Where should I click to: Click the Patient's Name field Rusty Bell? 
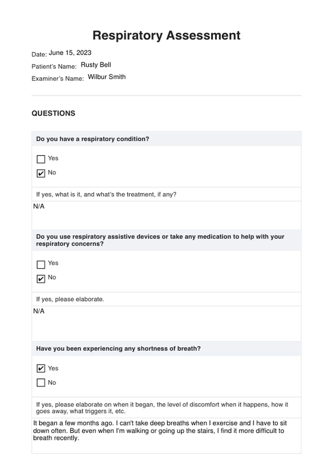(x=96, y=65)
